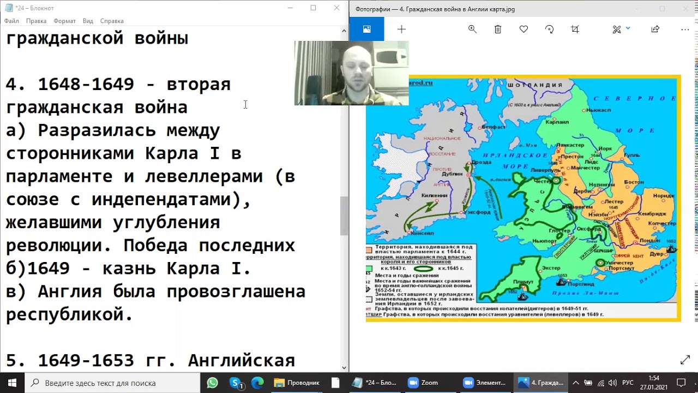Viewport: 698px width, 393px height.
Task: Open the Wi-Fi network tray icon
Action: click(x=601, y=383)
